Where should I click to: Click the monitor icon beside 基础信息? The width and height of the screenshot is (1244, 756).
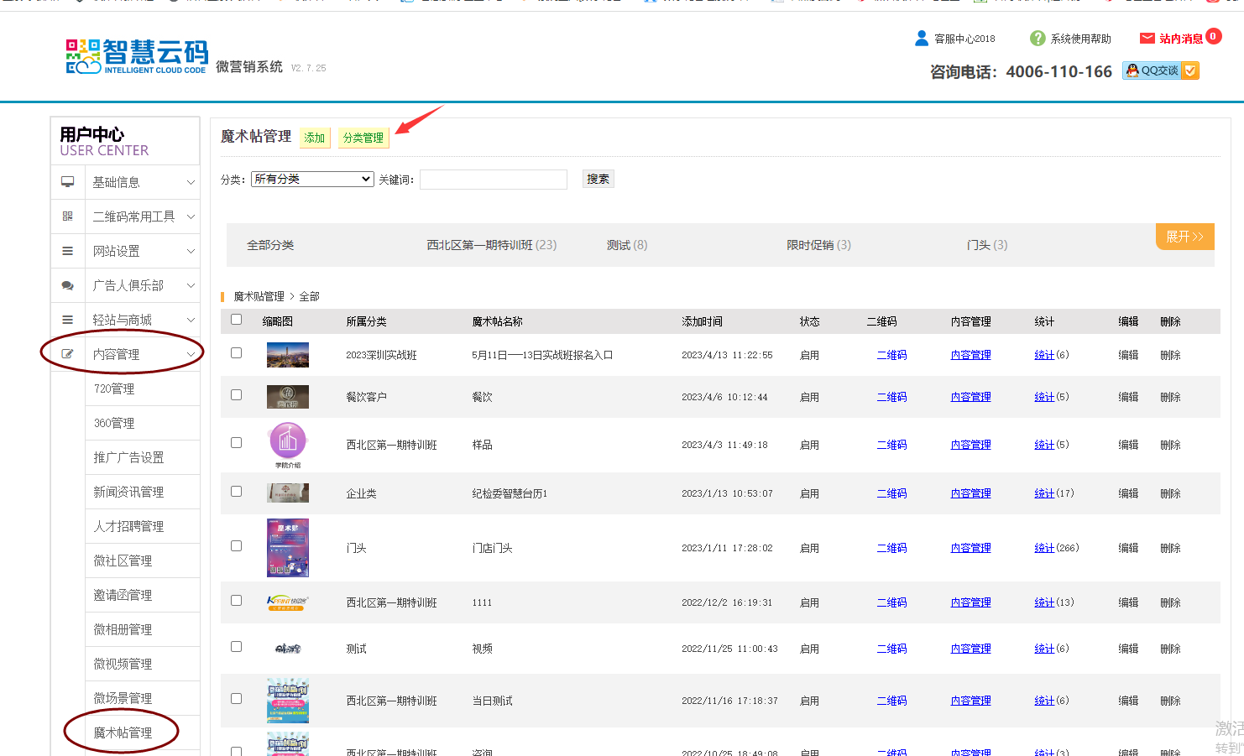coord(68,182)
